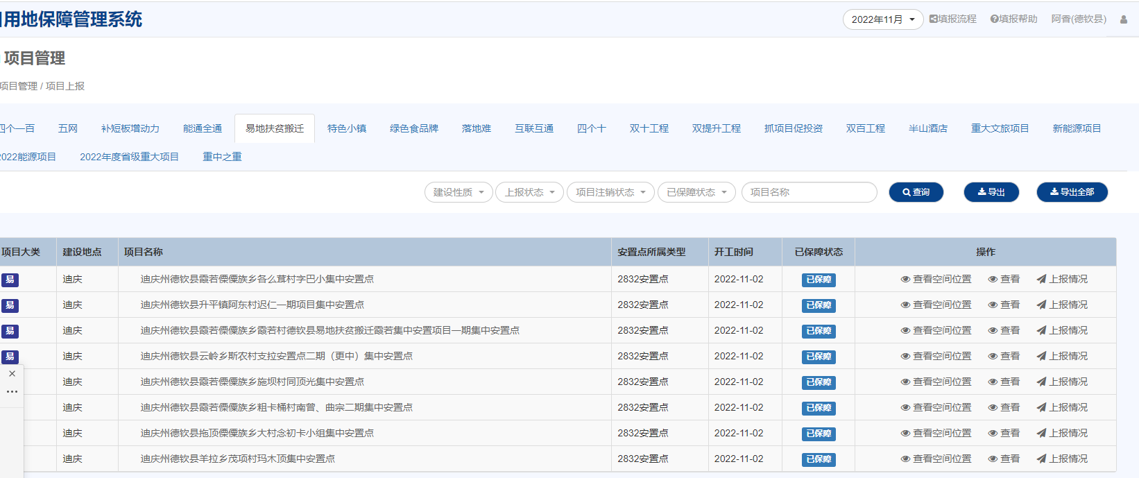View 查看空间位置 for the 羊拉乡 project row
1139x478 pixels.
(x=936, y=459)
